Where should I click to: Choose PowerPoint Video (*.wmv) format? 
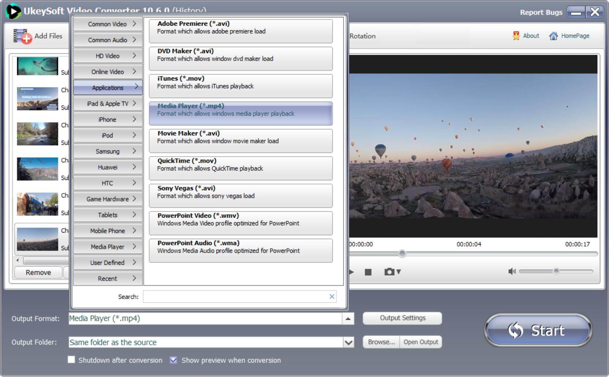coord(241,223)
